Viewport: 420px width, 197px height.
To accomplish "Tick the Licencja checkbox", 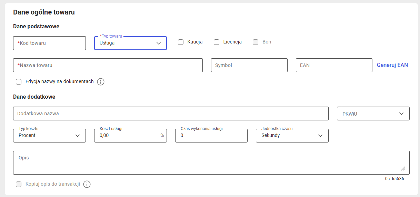I will click(217, 42).
